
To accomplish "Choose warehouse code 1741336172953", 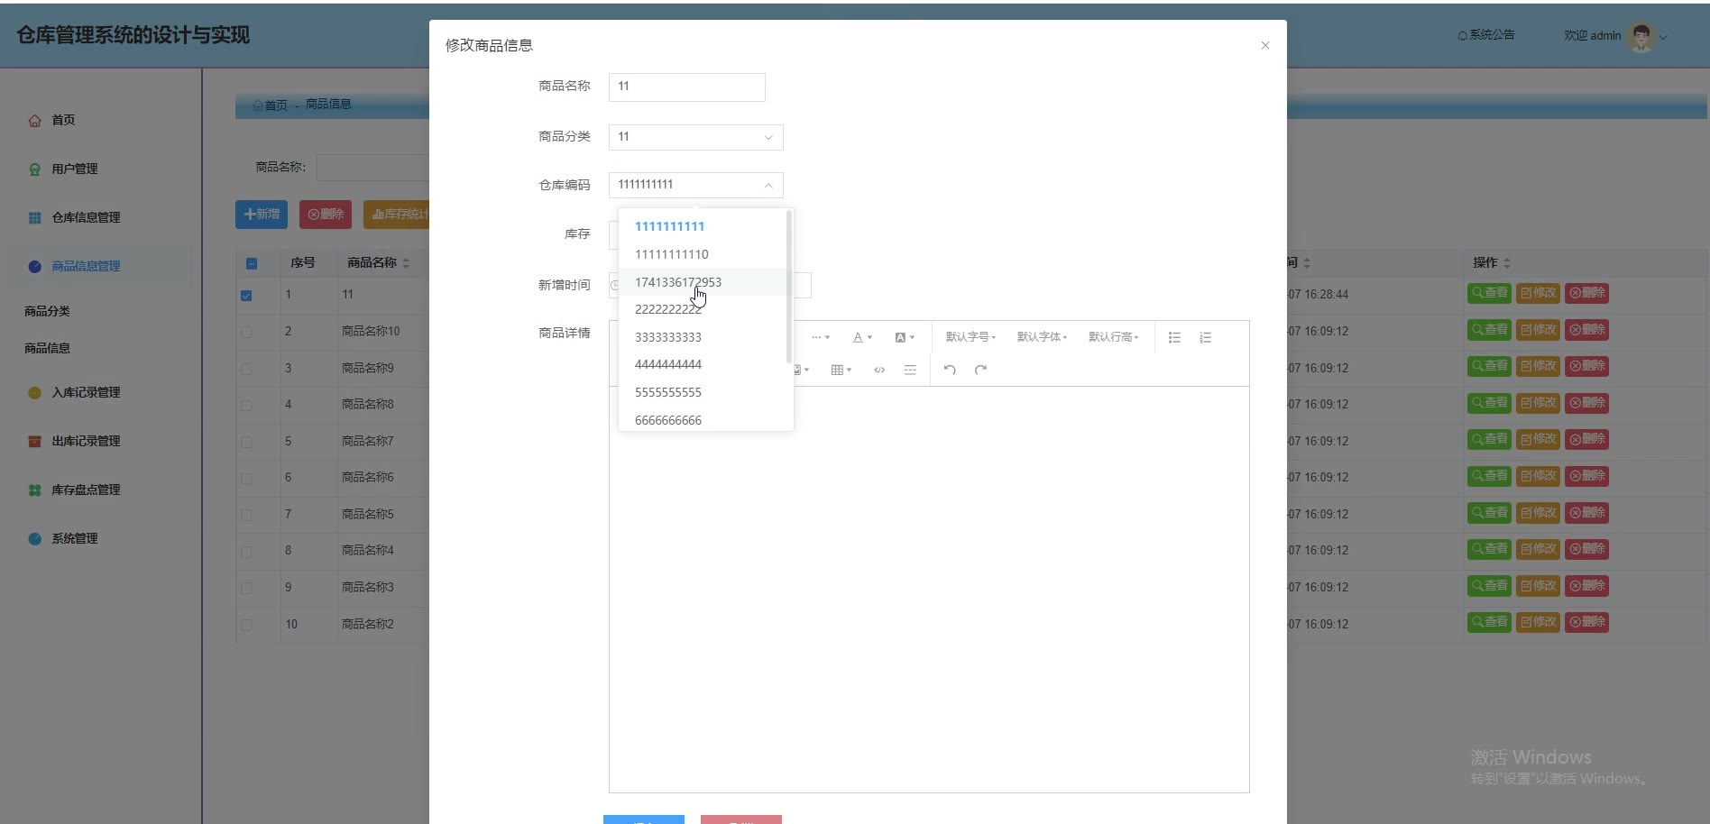I will pos(703,282).
